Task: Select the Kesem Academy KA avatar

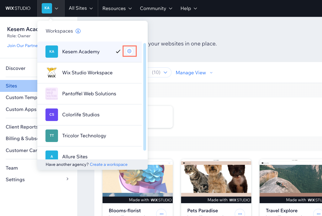Action: click(52, 51)
